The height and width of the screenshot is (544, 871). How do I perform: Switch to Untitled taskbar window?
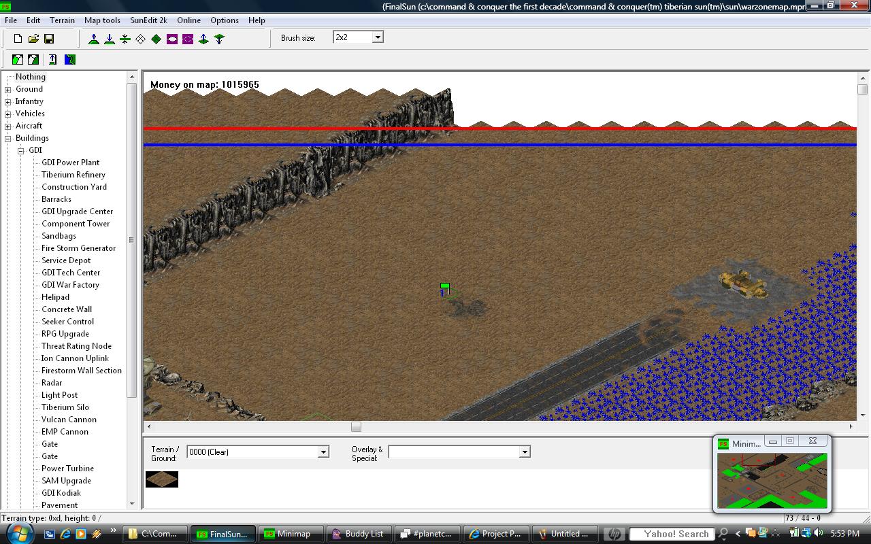[564, 534]
